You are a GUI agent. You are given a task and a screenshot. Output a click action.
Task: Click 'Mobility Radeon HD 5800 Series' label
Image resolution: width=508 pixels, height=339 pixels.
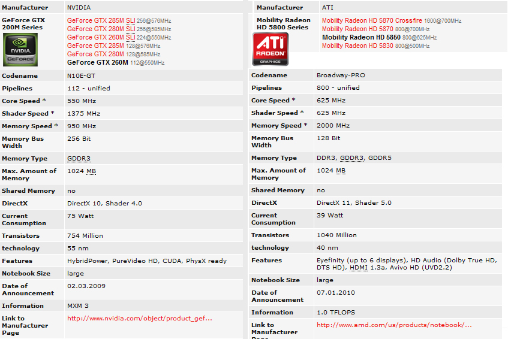[x=284, y=24]
